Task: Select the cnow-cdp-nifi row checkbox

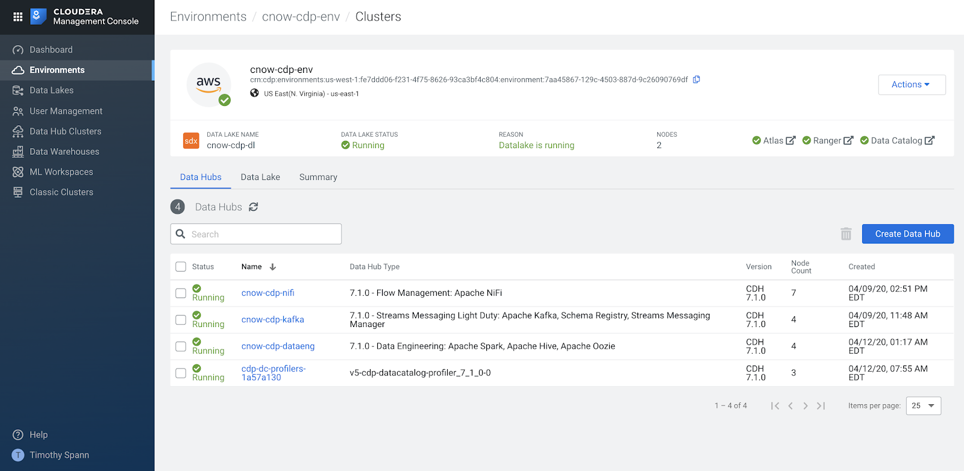Action: click(181, 293)
